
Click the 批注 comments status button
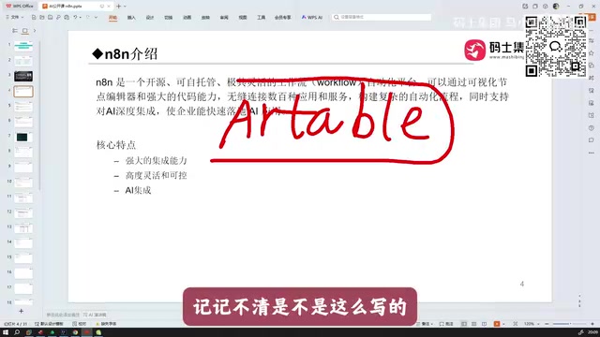click(446, 324)
